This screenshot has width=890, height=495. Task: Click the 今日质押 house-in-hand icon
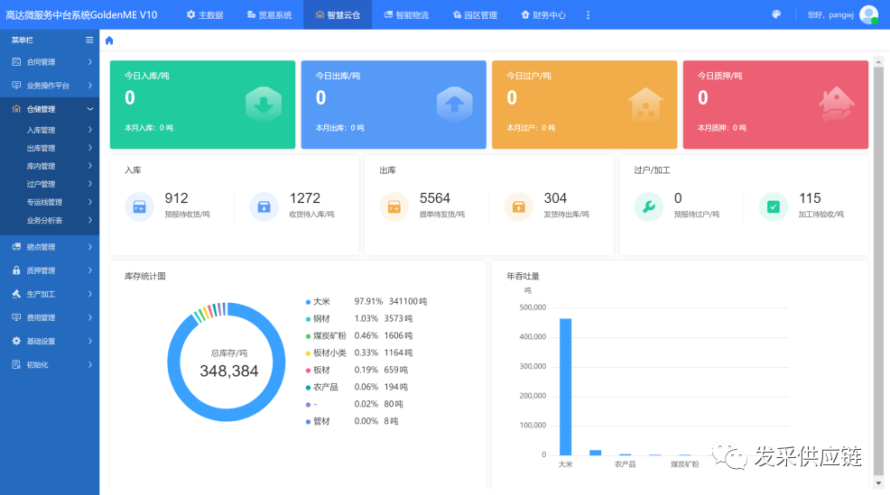(x=837, y=105)
